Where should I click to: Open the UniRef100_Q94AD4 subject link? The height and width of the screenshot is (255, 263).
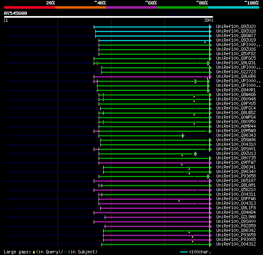point(236,213)
